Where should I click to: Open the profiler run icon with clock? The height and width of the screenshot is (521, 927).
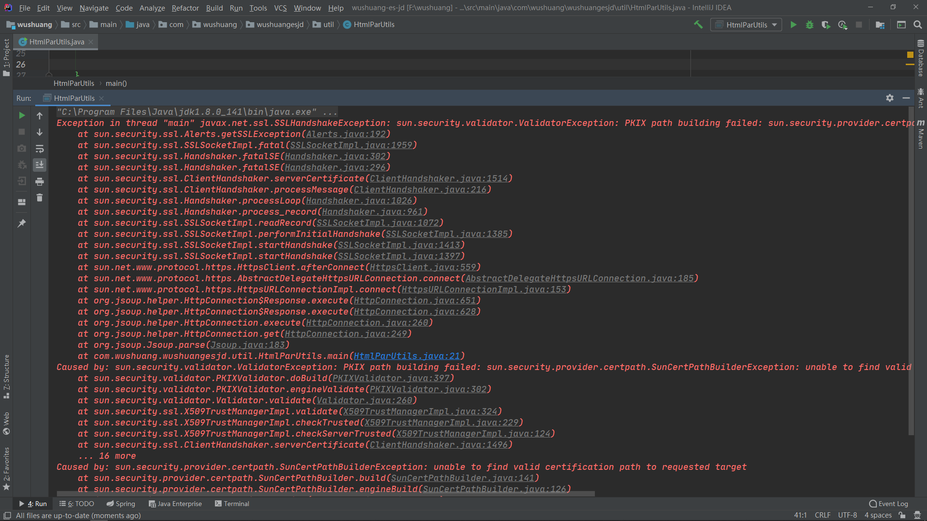point(843,25)
